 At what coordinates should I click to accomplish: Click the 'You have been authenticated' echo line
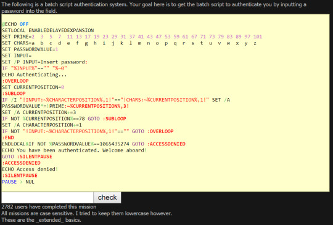(75, 150)
